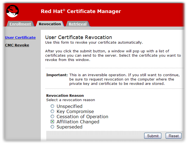Click the Affiliation Changed radio button
188x145 pixels.
coord(53,122)
